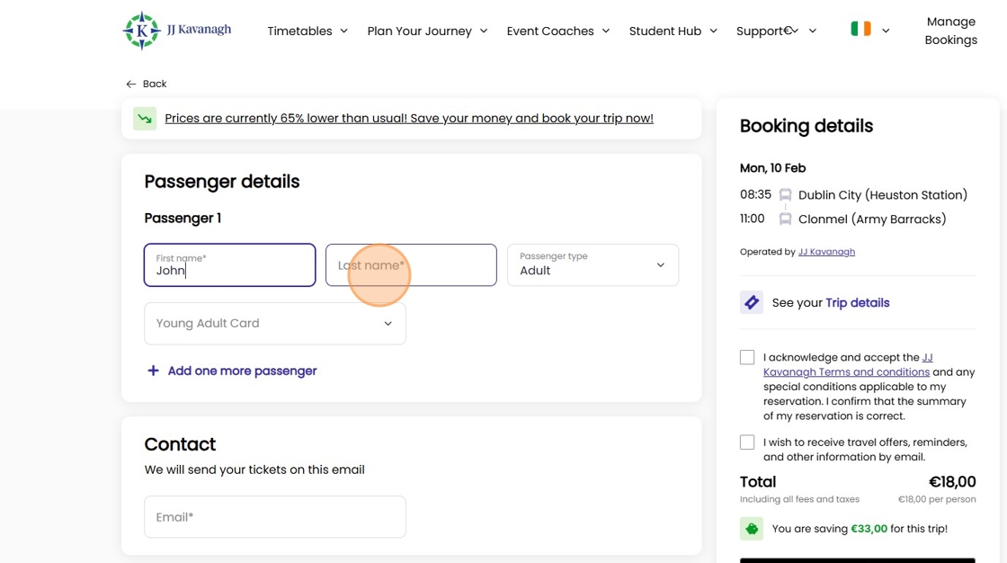Click the green price drop trend icon

point(145,119)
